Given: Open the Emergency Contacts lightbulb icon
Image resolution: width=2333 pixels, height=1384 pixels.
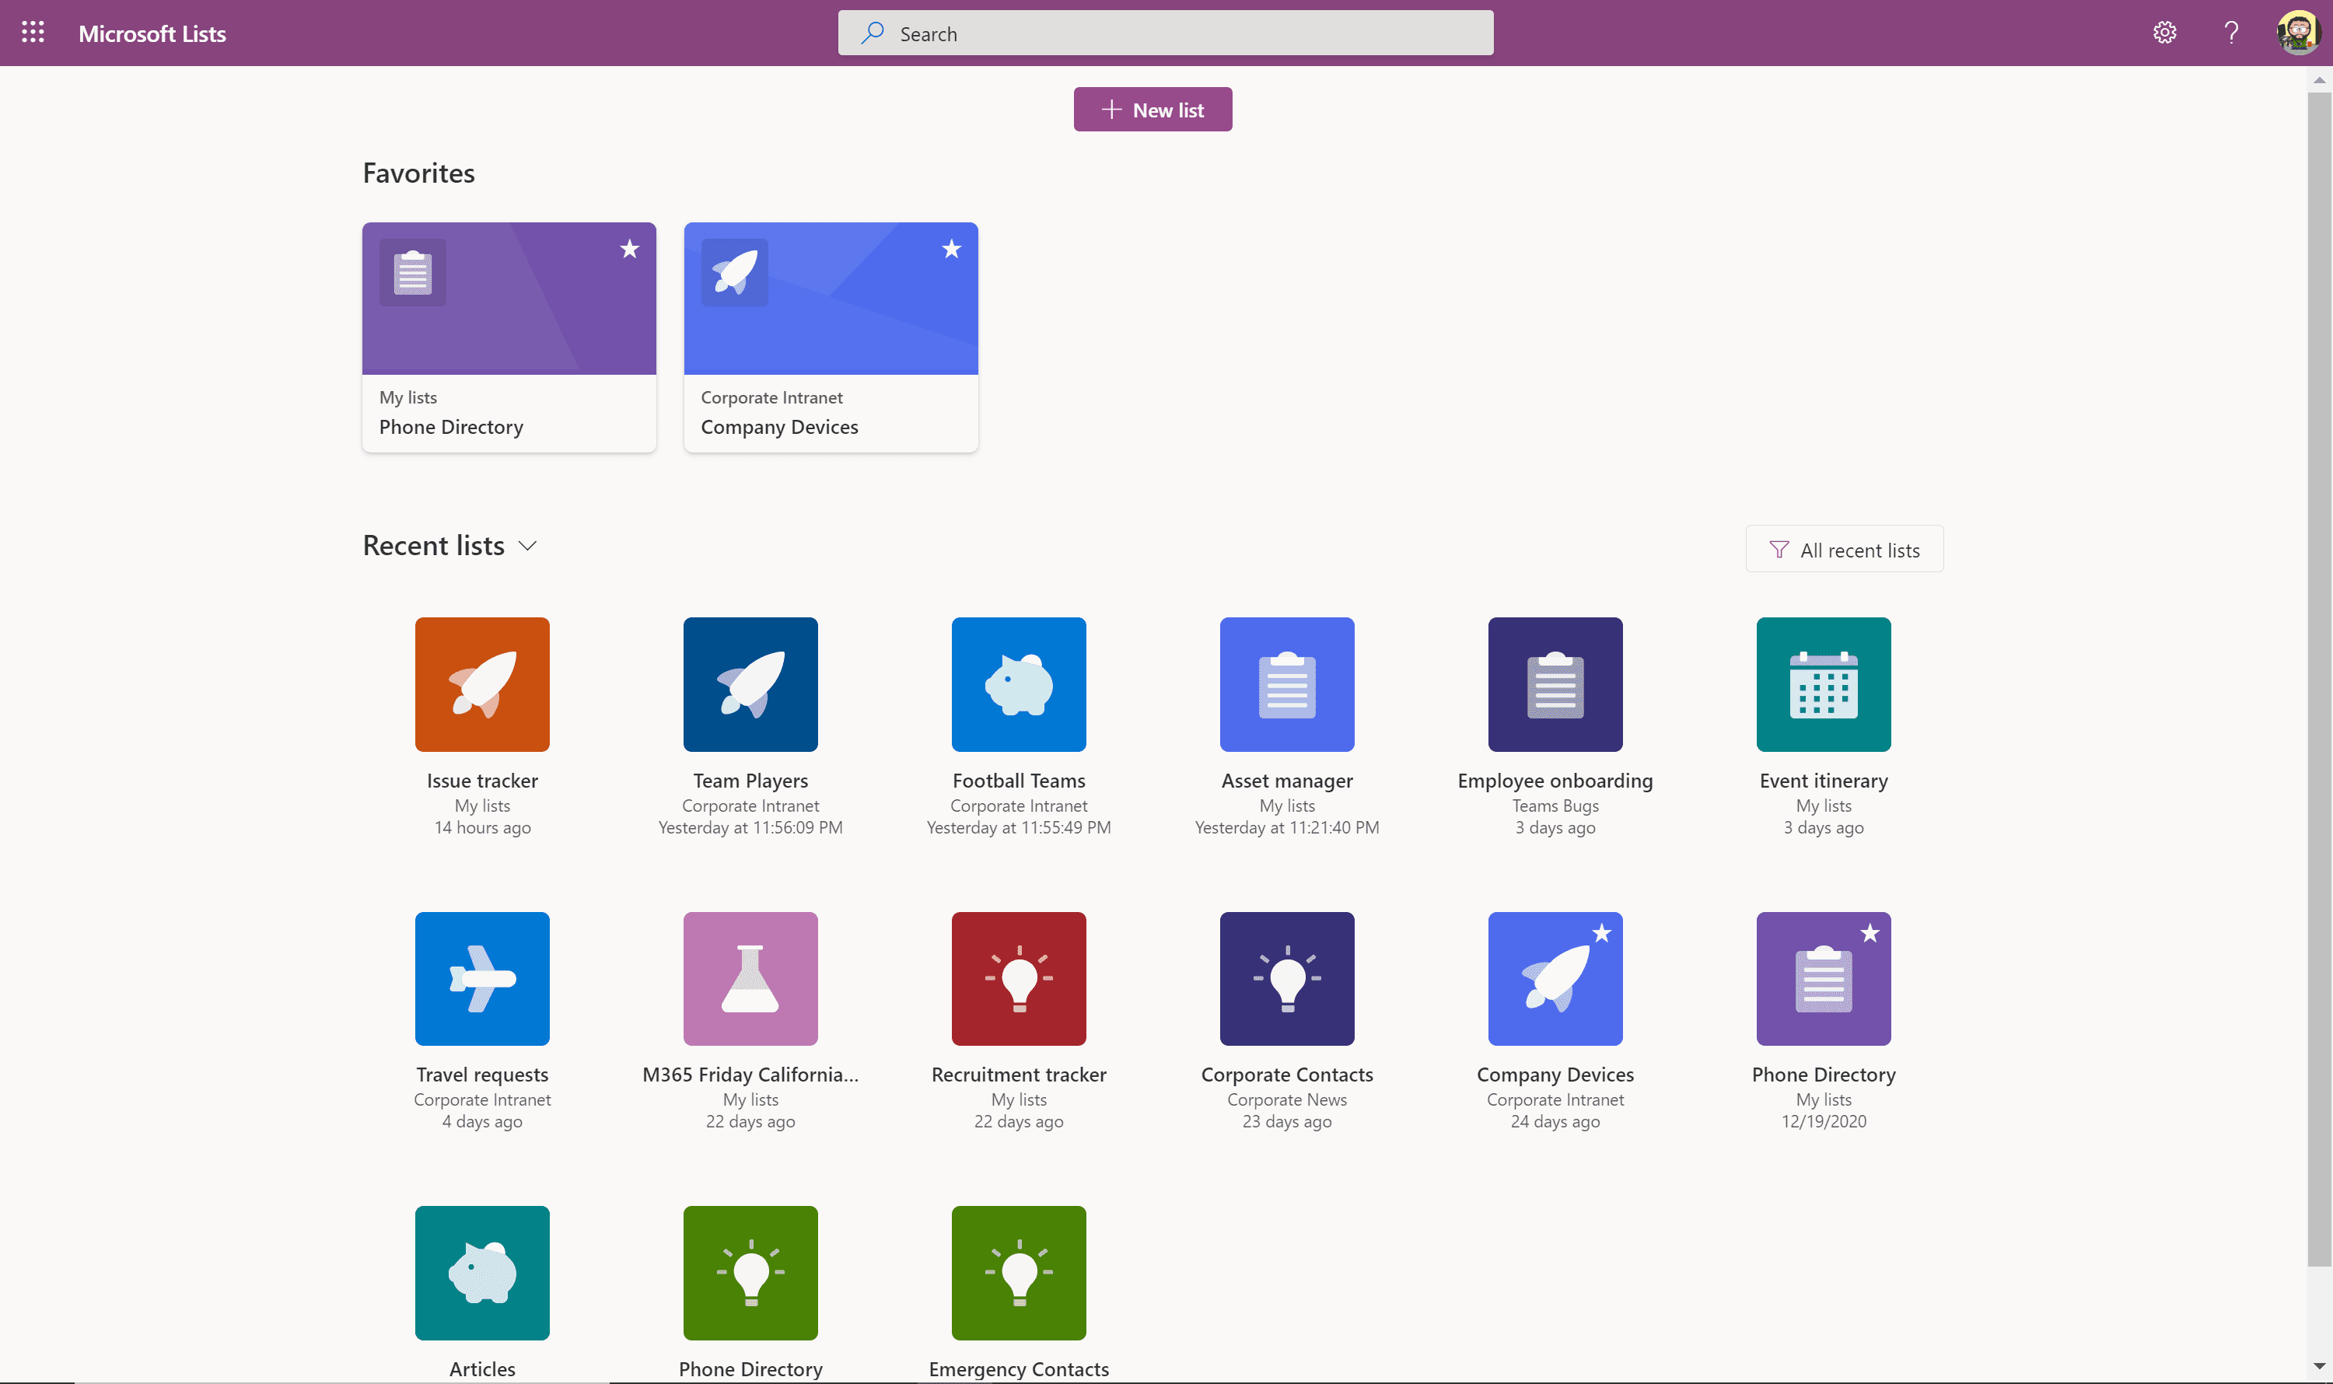Looking at the screenshot, I should pos(1019,1273).
